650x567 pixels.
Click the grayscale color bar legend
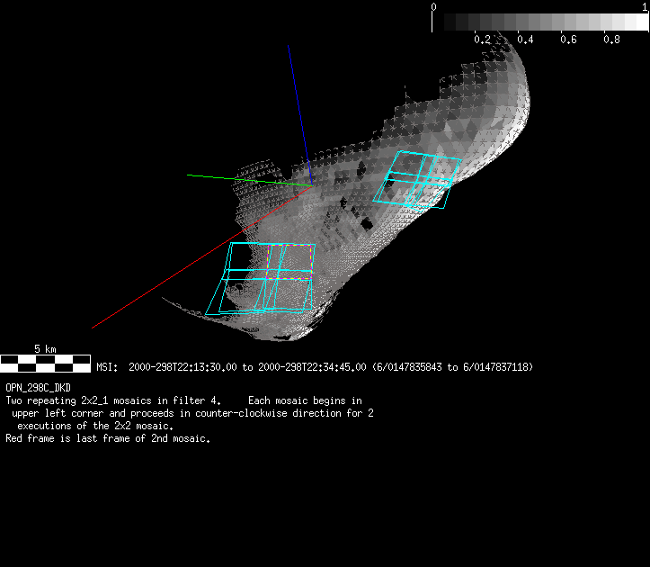(540, 22)
